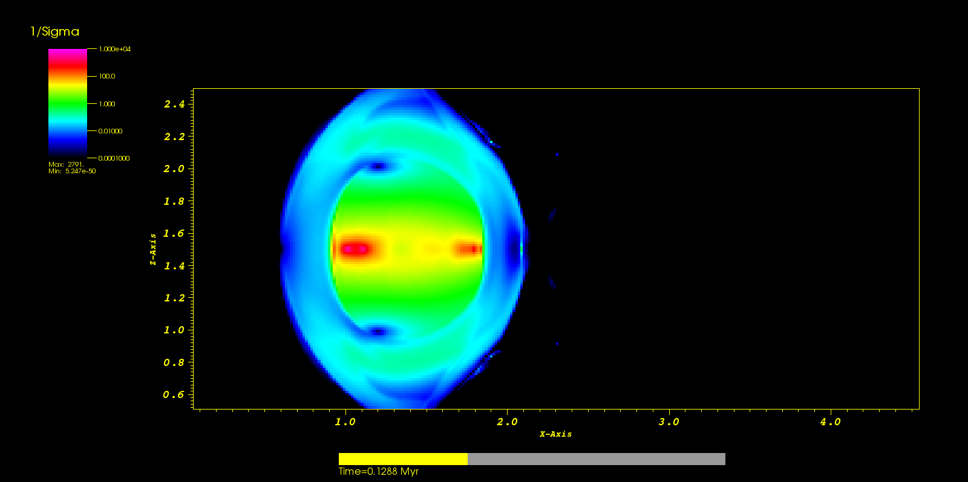The height and width of the screenshot is (482, 968).
Task: Click the 1.2 tick label on Z-Axis
Action: click(174, 298)
